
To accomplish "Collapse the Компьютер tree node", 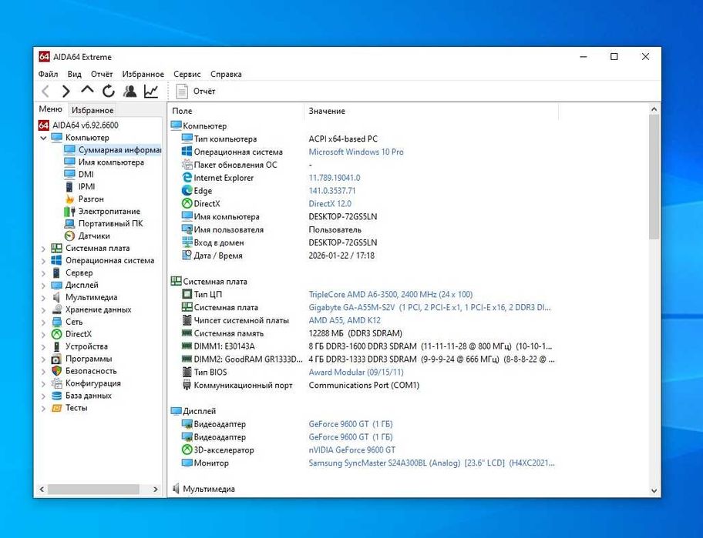I will pos(43,138).
